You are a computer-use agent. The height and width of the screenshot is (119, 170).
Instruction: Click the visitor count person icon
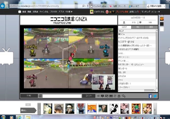124,22
